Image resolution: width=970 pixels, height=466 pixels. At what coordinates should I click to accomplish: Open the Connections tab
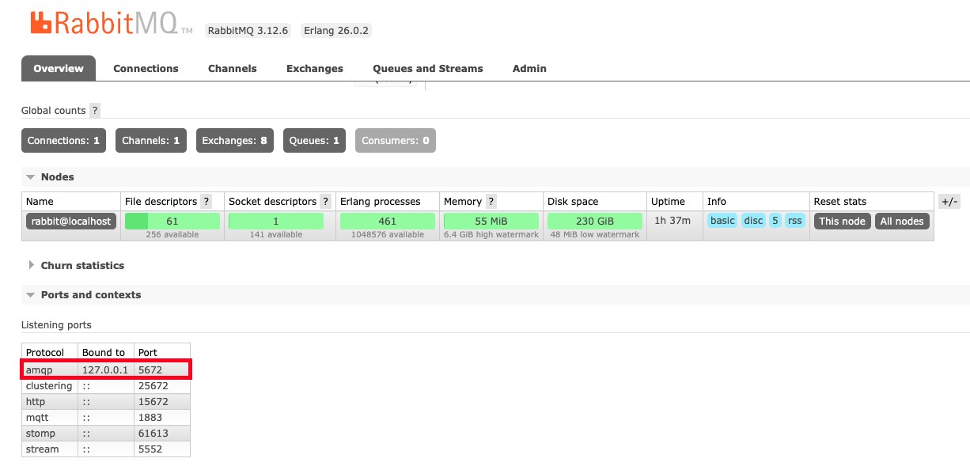point(146,69)
